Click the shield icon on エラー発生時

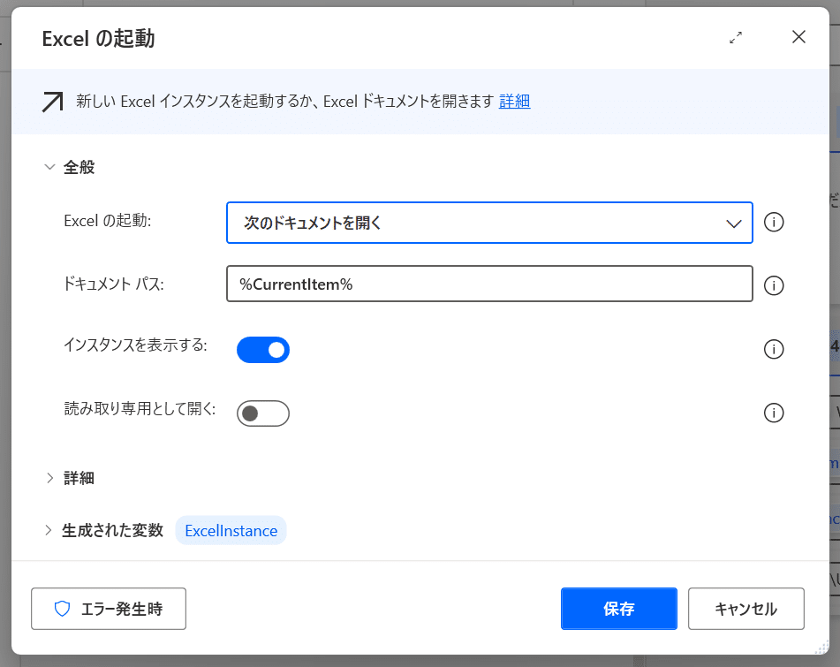62,609
